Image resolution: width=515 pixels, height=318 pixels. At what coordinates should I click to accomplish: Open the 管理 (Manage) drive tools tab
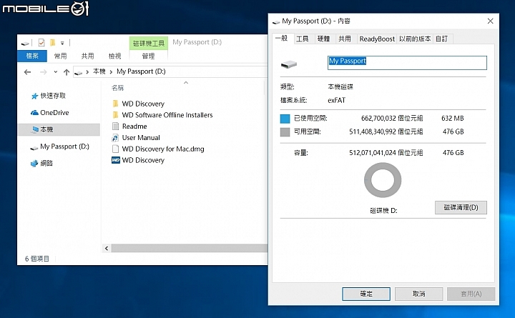point(149,56)
